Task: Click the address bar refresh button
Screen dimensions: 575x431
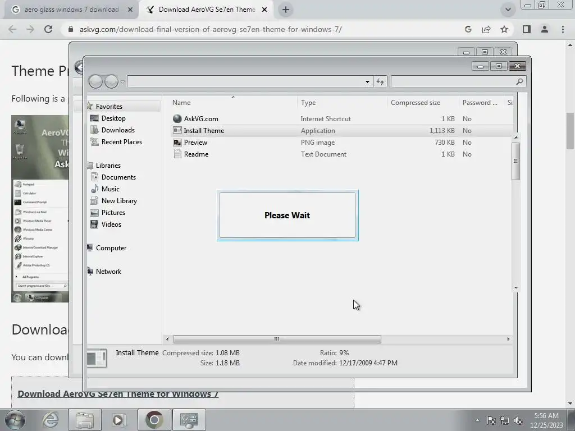Action: [380, 82]
